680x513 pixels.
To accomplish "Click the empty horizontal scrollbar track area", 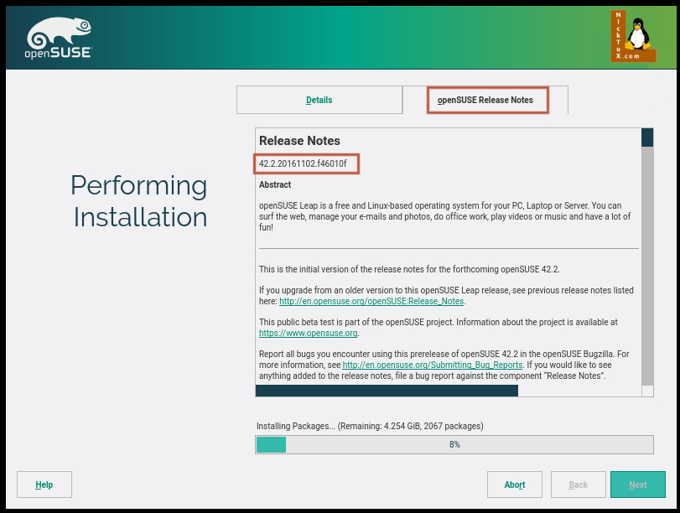I will (579, 391).
